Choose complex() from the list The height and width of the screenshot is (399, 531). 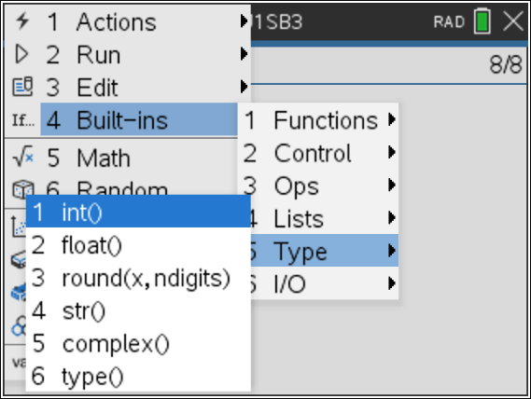(x=138, y=343)
